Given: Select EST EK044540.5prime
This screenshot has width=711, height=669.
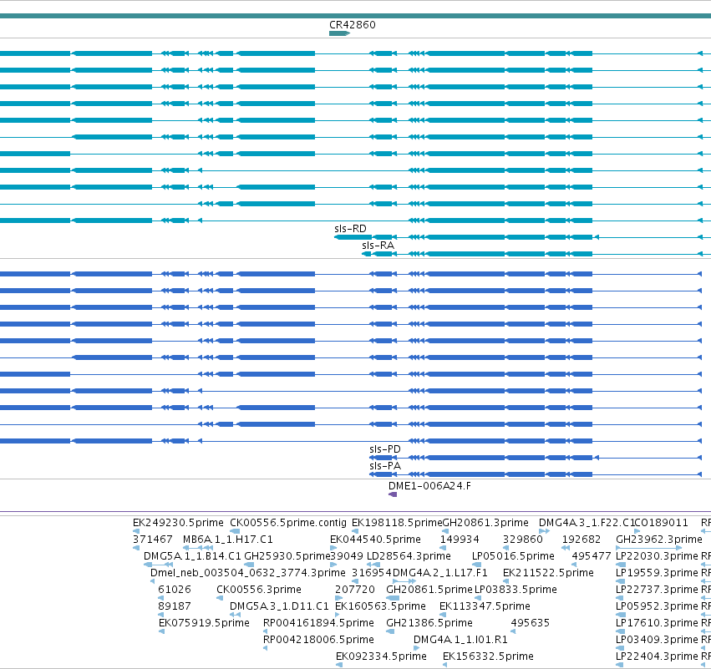Looking at the screenshot, I should tap(375, 540).
